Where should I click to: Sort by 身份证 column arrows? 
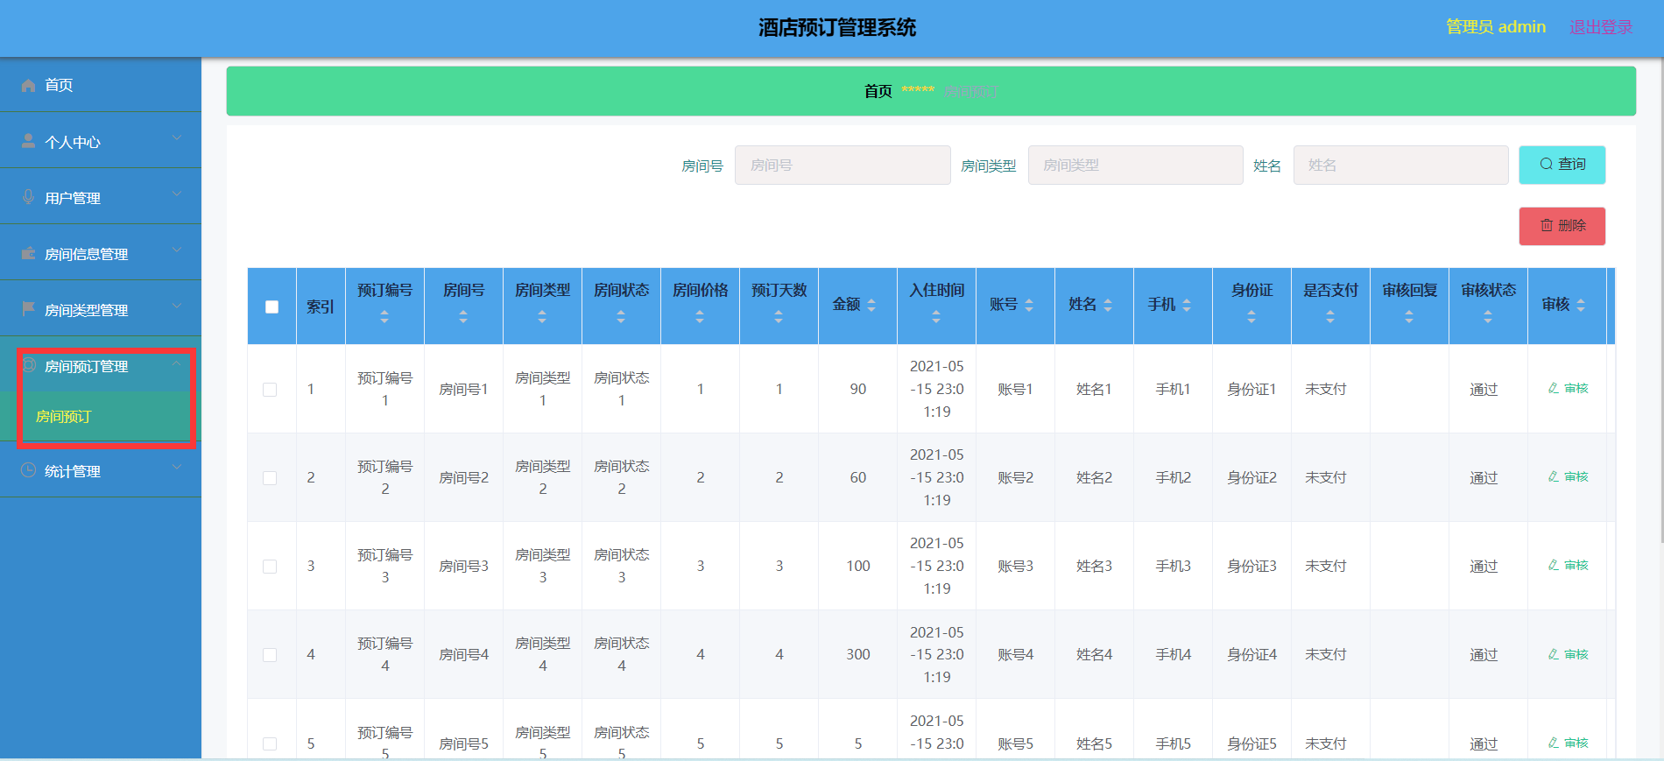[1252, 317]
